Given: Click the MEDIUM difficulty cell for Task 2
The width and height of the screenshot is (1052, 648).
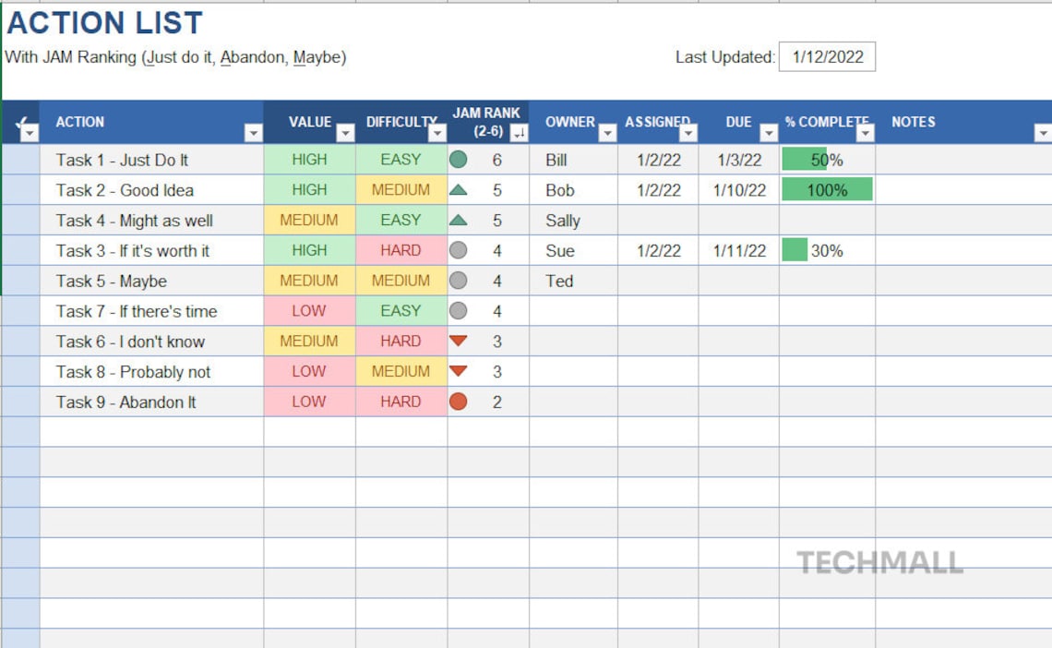Looking at the screenshot, I should (401, 190).
